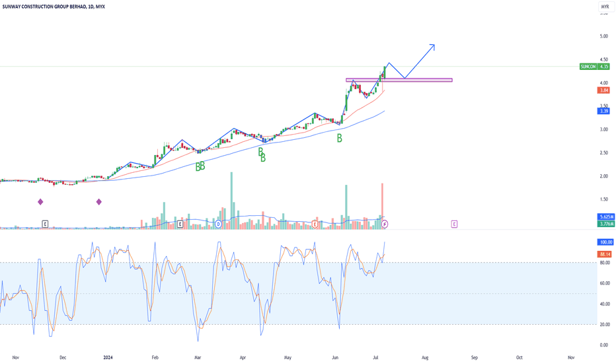Click the purple lightning event icon in July
Image resolution: width=616 pixels, height=363 pixels.
pyautogui.click(x=385, y=224)
